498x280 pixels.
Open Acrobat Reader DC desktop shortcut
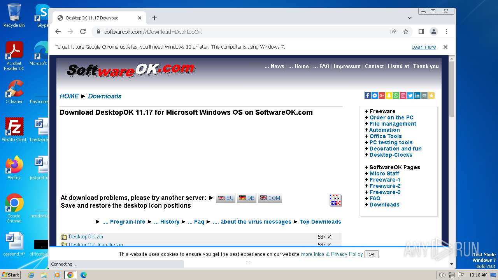tap(14, 56)
